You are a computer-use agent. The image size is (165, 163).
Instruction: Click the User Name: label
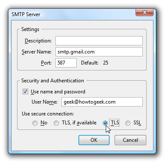coord(44,102)
